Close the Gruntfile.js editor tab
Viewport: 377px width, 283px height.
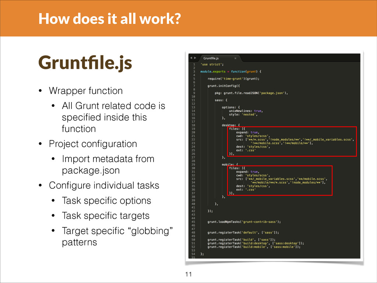pyautogui.click(x=235, y=58)
